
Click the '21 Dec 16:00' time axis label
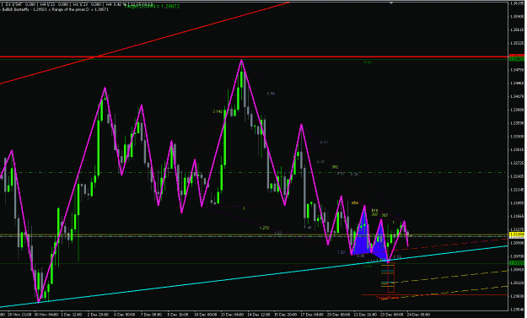pos(365,315)
